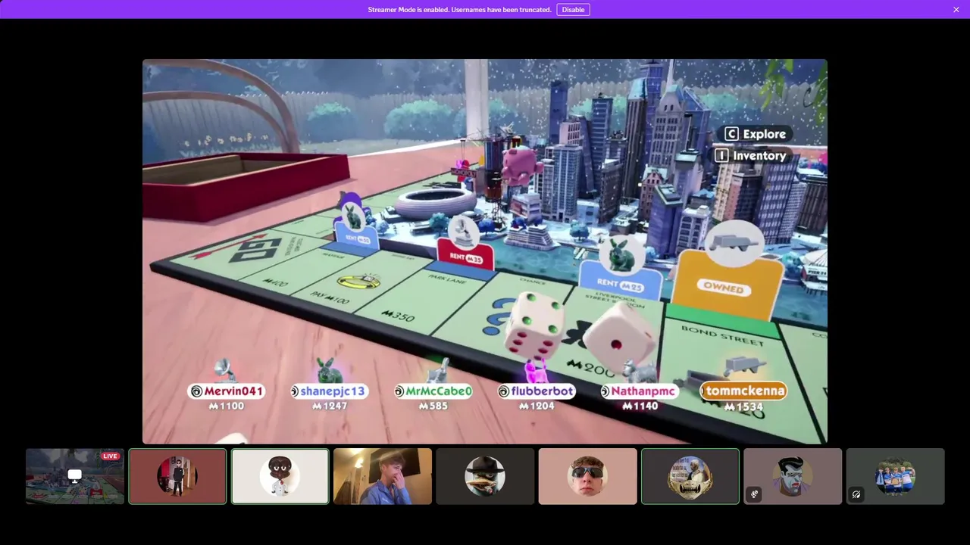Click tommckenna's balance of 1534

[x=743, y=407]
